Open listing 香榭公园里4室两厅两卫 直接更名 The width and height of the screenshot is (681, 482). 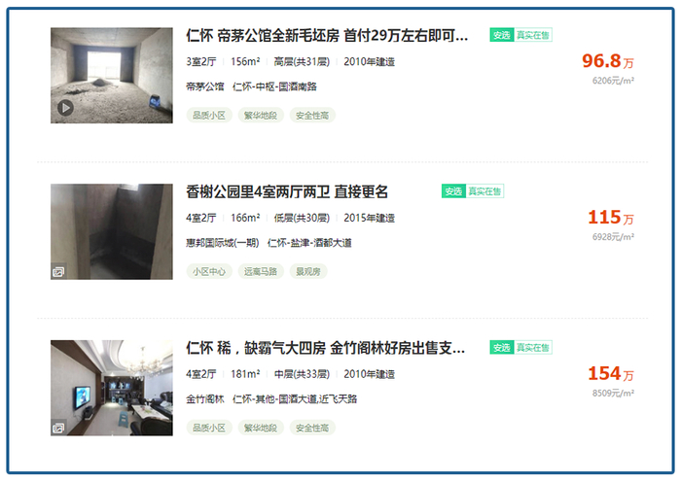click(x=287, y=191)
